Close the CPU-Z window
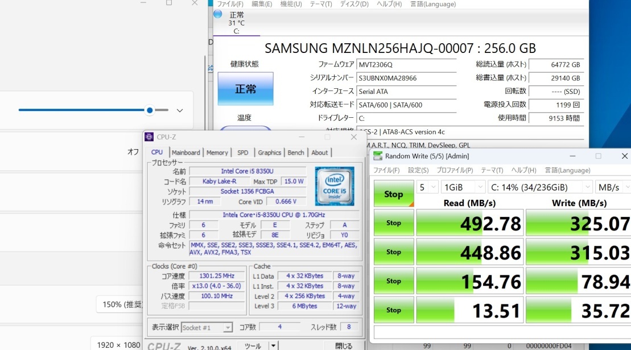 354,137
